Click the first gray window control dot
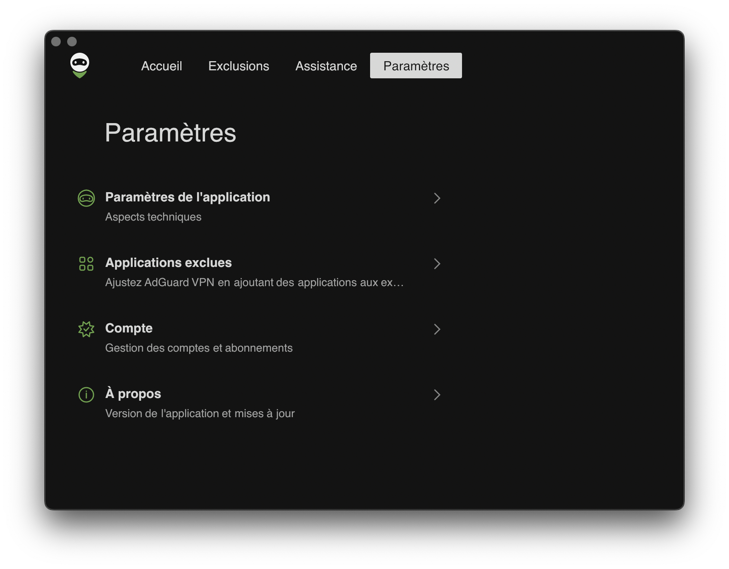 coord(56,42)
